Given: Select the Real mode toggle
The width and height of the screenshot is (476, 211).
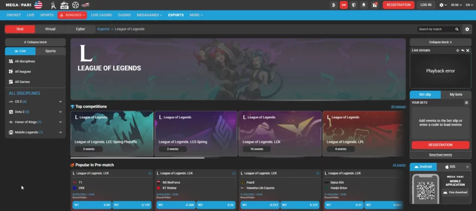Looking at the screenshot, I should [x=20, y=29].
